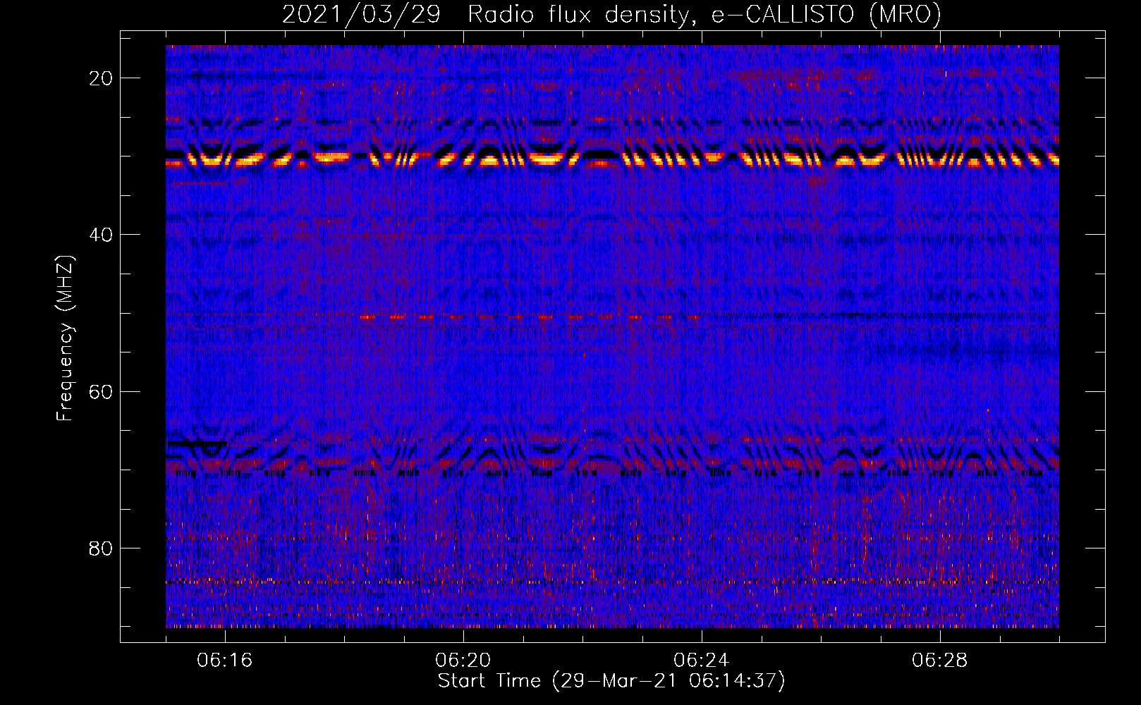Click the 06:28 time tick label

click(940, 661)
